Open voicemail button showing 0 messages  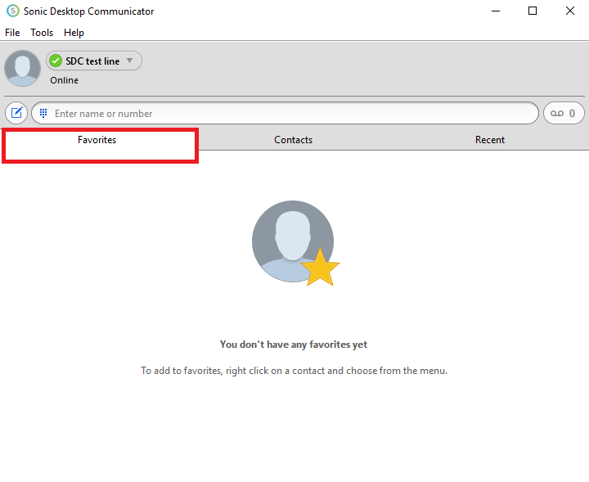(564, 113)
